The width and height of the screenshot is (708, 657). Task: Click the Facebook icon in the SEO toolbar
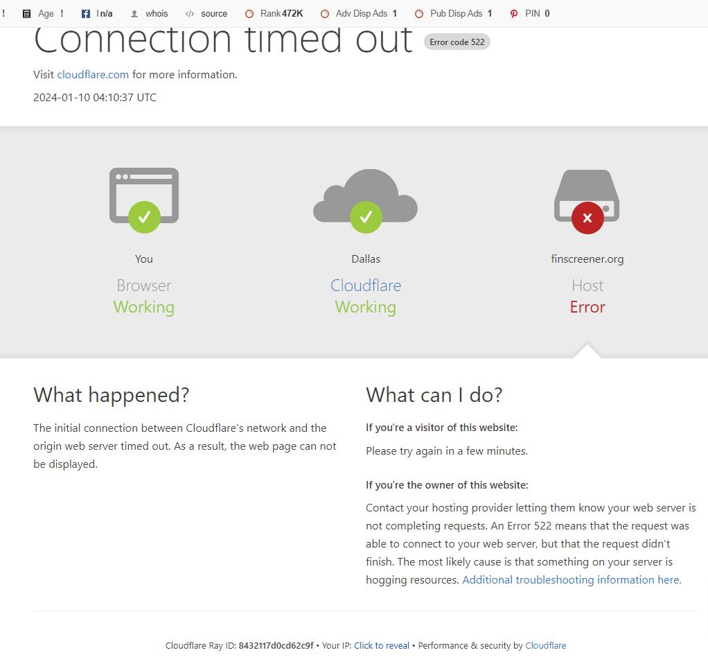click(85, 14)
